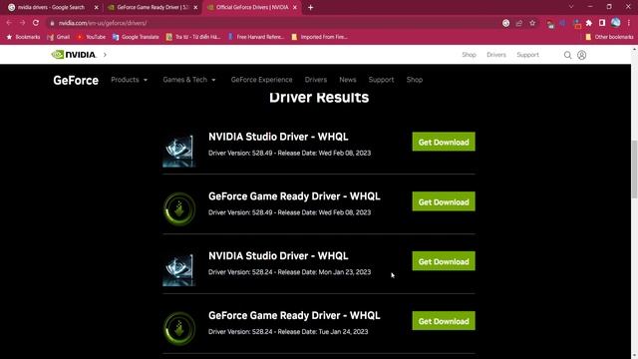Click Game Ready Driver 528.49 download icon
This screenshot has height=359, width=638.
179,209
